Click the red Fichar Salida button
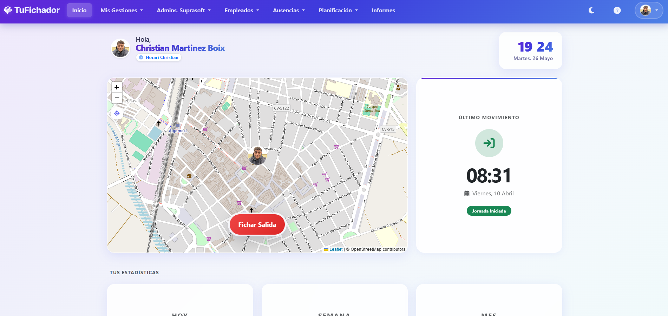This screenshot has width=668, height=316. 257,225
